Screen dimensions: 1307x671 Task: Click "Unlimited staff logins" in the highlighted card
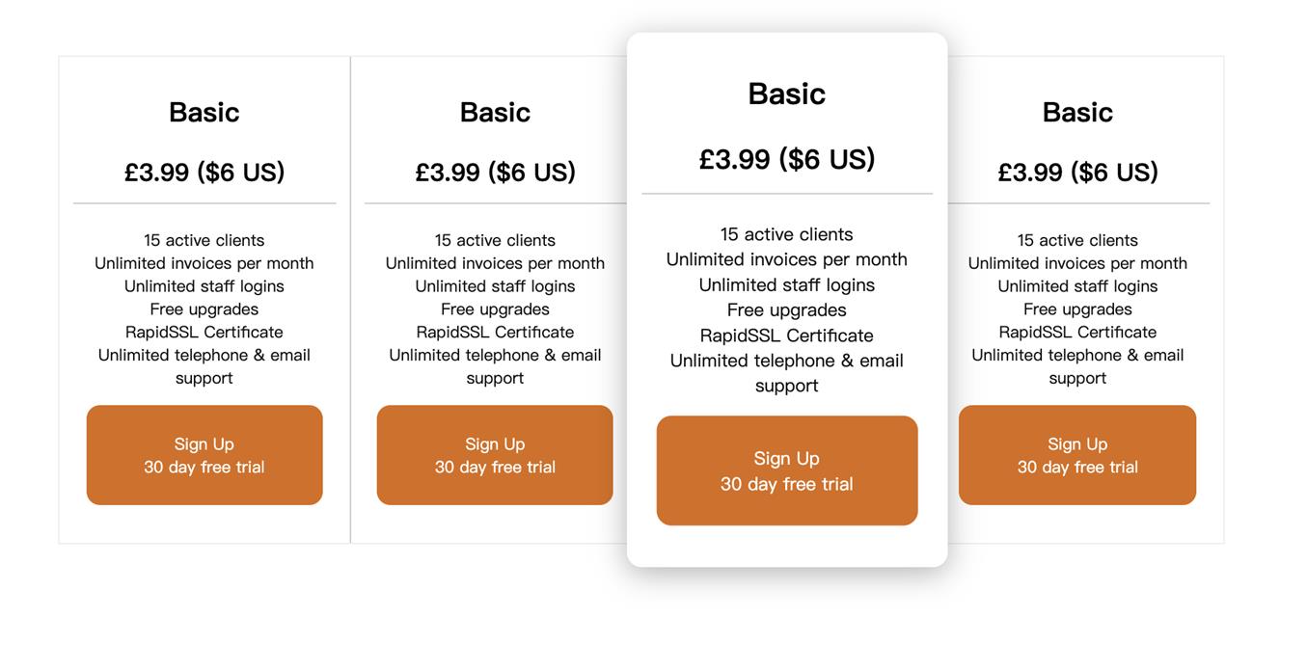coord(787,284)
